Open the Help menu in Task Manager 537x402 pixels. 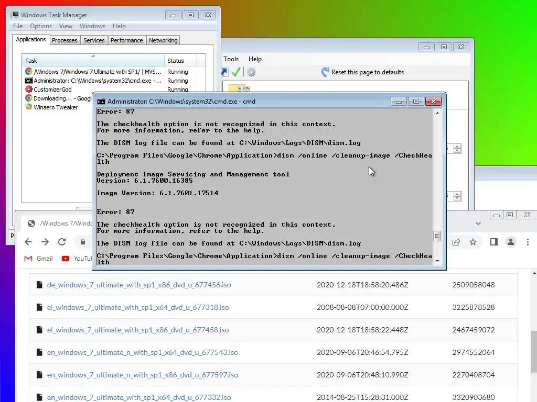coord(119,26)
